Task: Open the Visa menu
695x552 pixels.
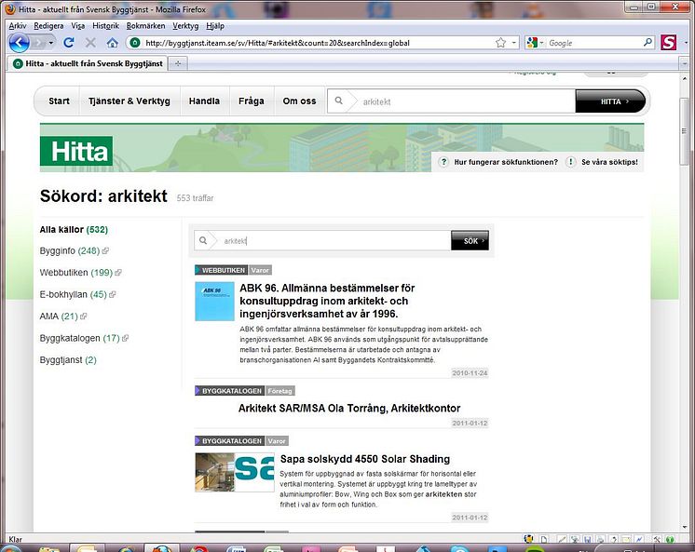Action: coord(78,26)
